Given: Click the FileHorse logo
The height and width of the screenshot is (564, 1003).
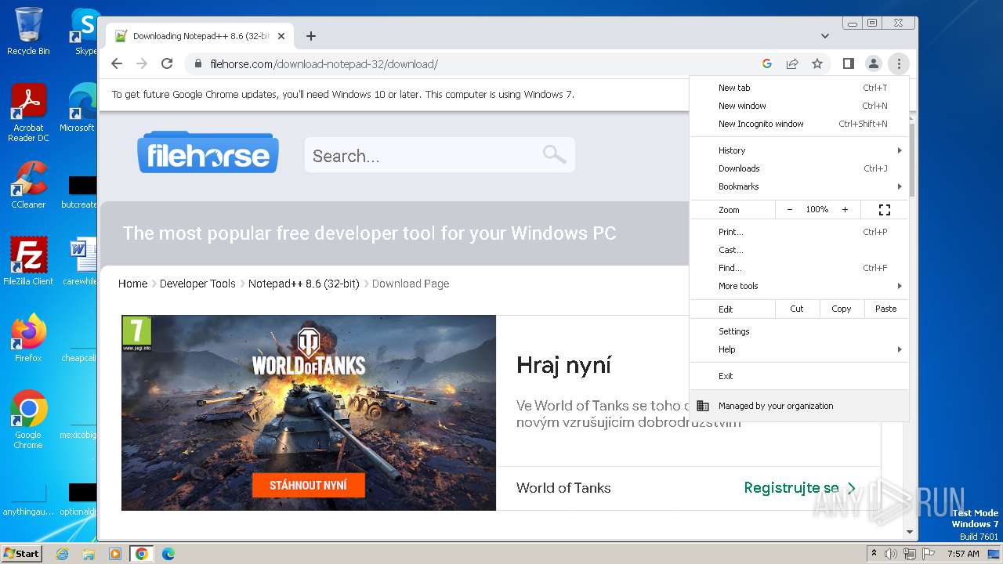Looking at the screenshot, I should pos(208,153).
